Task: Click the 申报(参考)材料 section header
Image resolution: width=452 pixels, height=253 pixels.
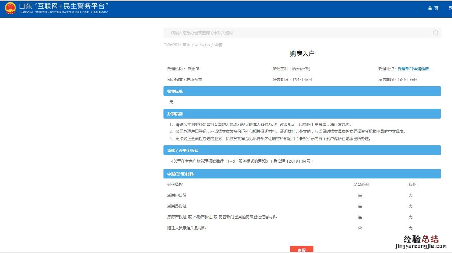Action: [302, 174]
